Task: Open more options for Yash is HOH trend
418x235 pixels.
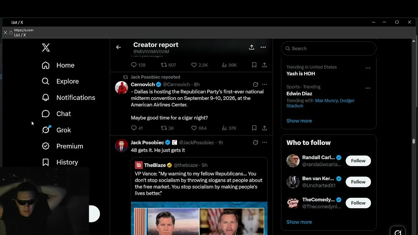Action: (368, 68)
